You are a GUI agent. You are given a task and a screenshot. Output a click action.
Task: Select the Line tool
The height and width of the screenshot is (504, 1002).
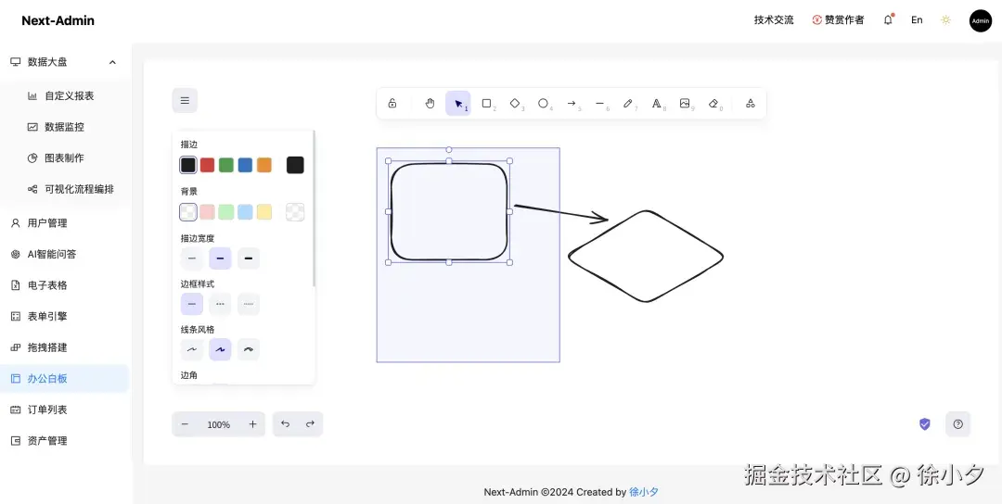point(599,104)
